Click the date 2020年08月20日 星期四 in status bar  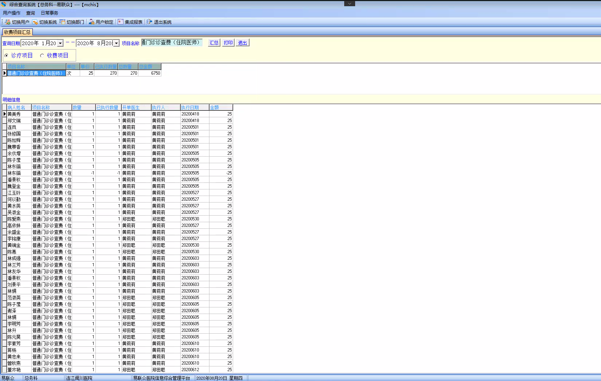(x=219, y=378)
